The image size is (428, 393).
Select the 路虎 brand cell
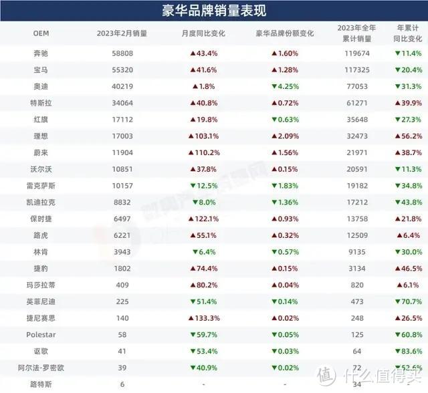[x=41, y=235]
